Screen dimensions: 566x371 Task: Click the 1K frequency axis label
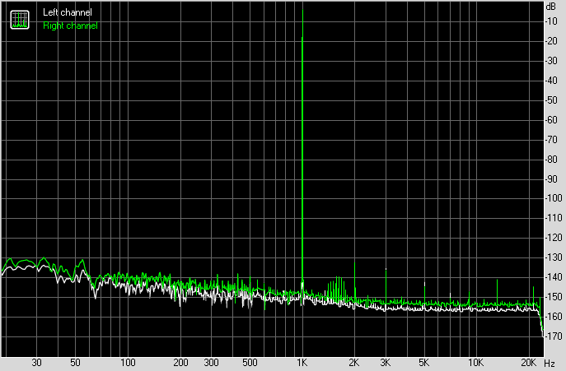pyautogui.click(x=302, y=362)
